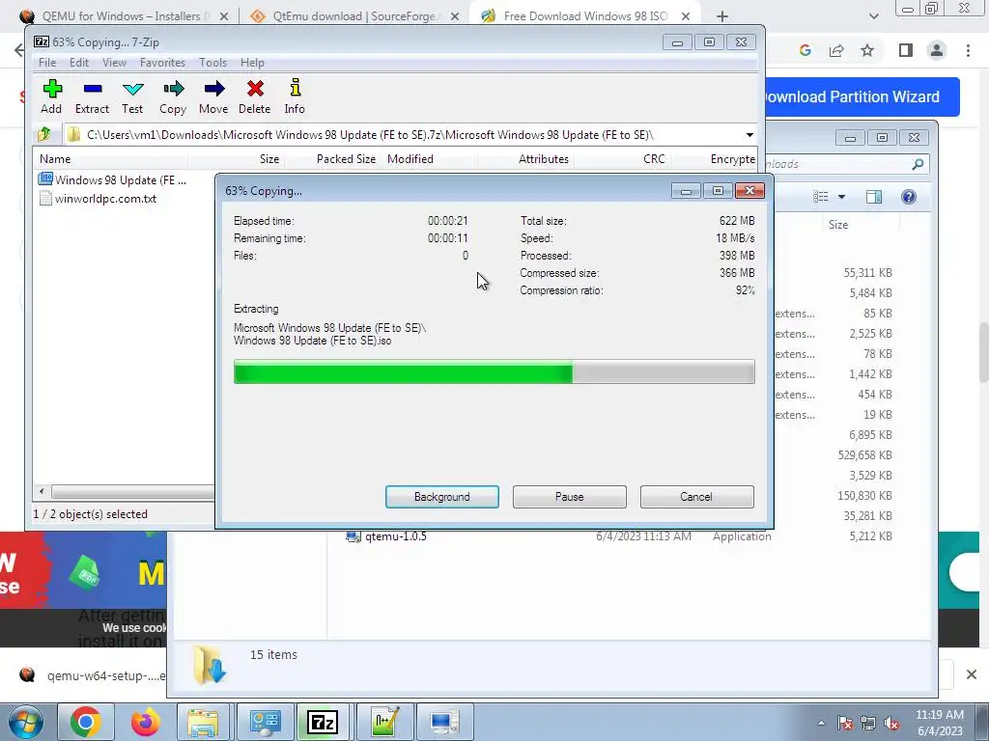
Task: Click the Delete toolbar icon
Action: tap(255, 96)
